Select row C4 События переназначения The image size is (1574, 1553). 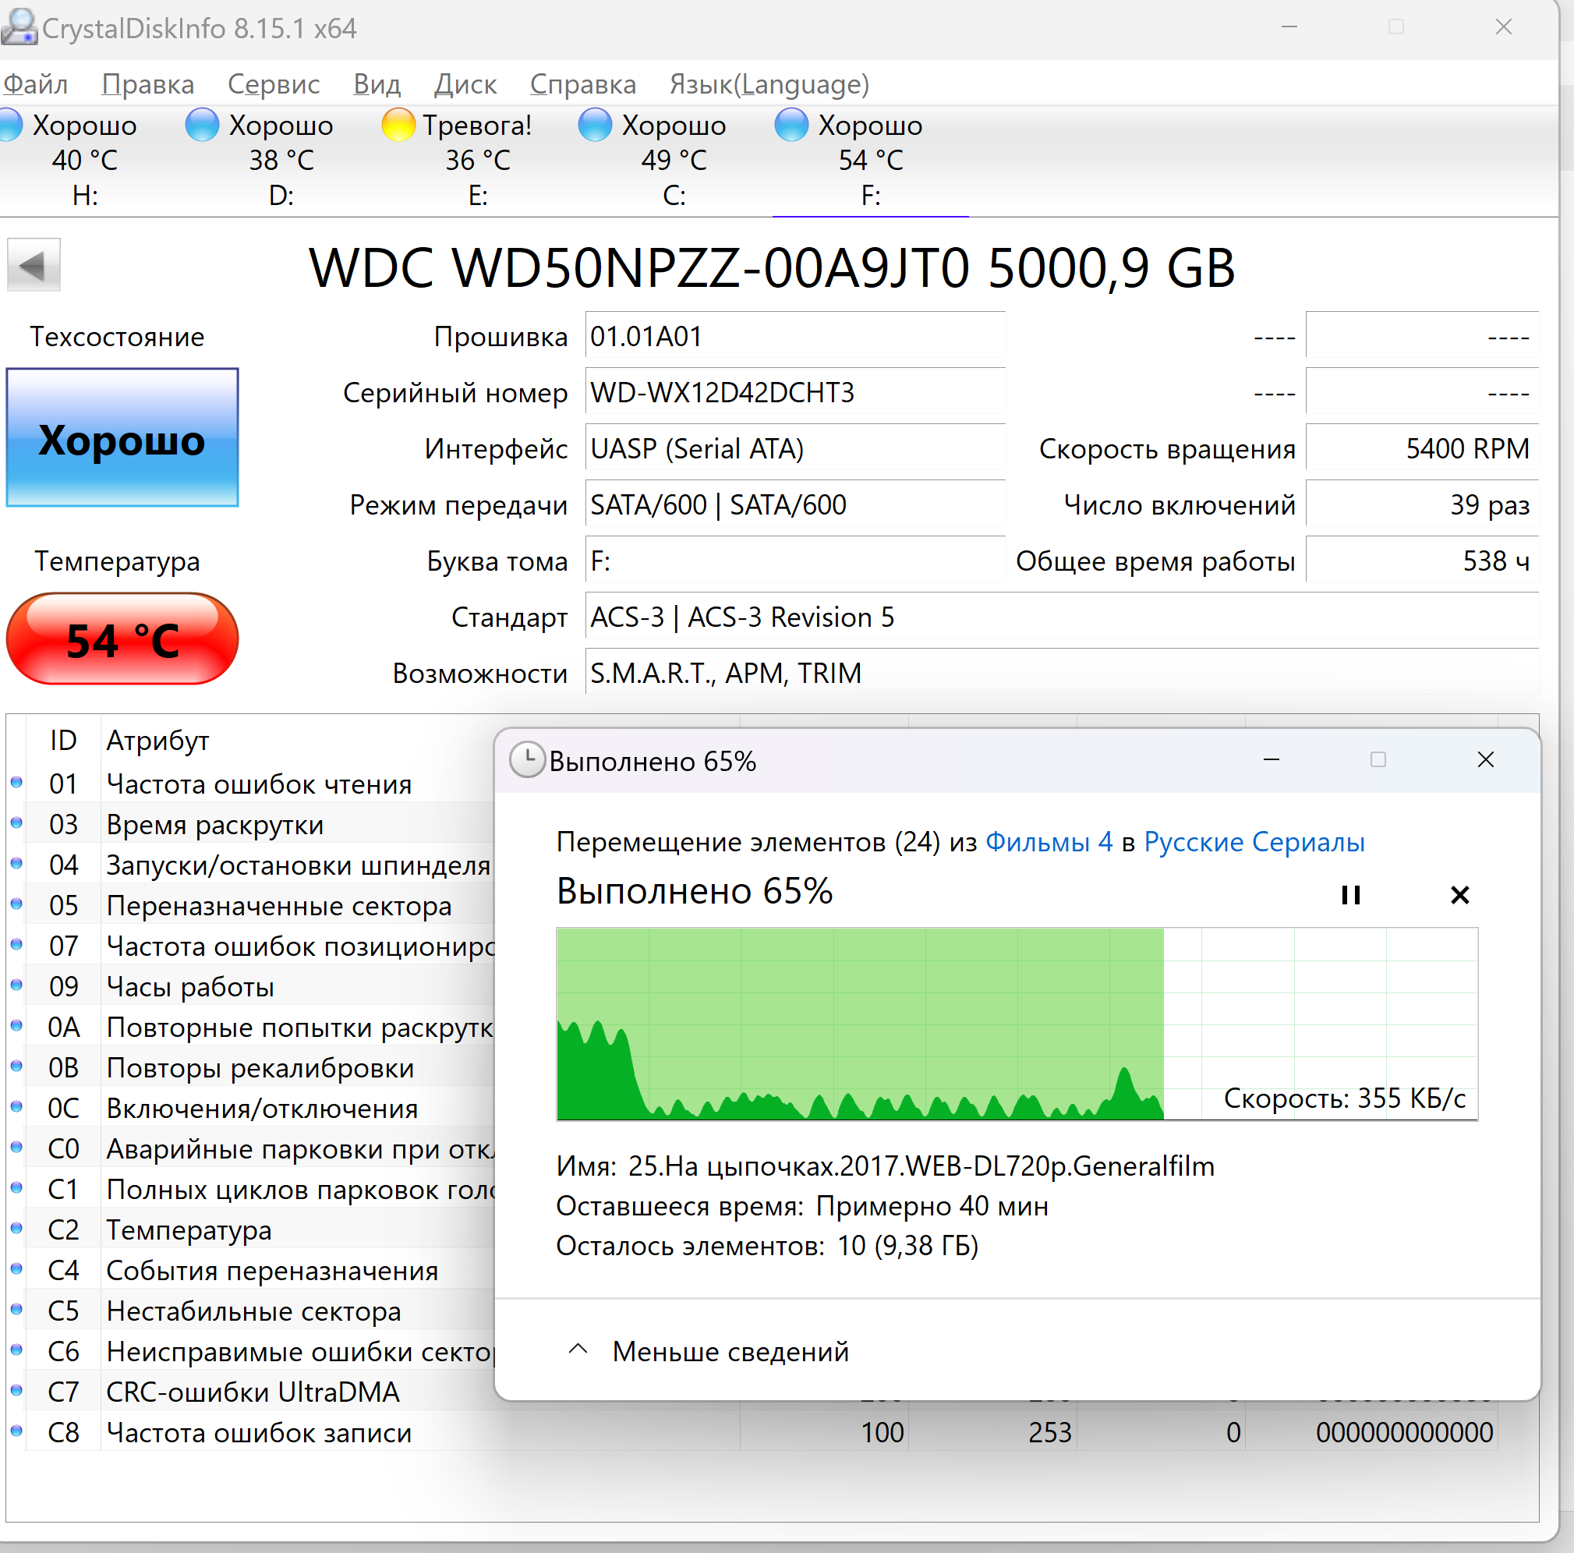pos(251,1270)
